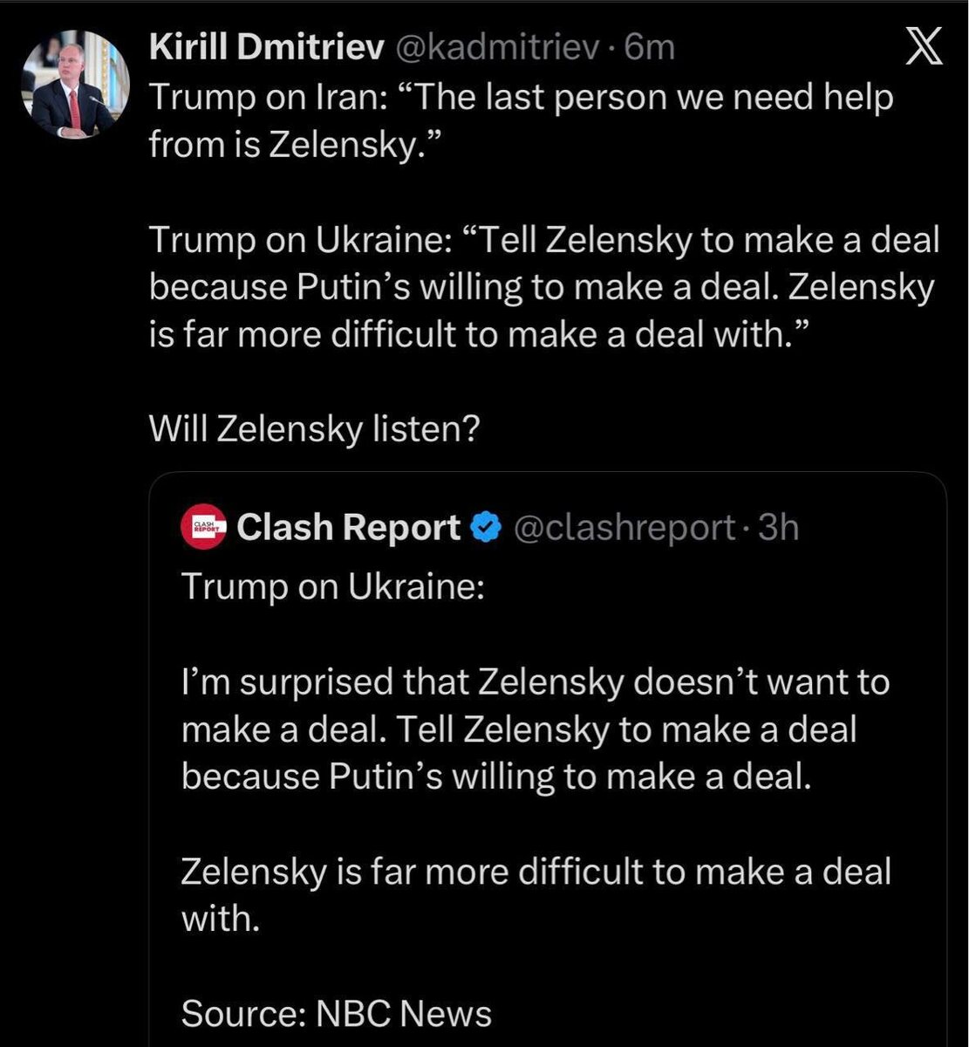Click the "last person we need help" quote
This screenshot has width=969, height=1047.
tap(654, 98)
